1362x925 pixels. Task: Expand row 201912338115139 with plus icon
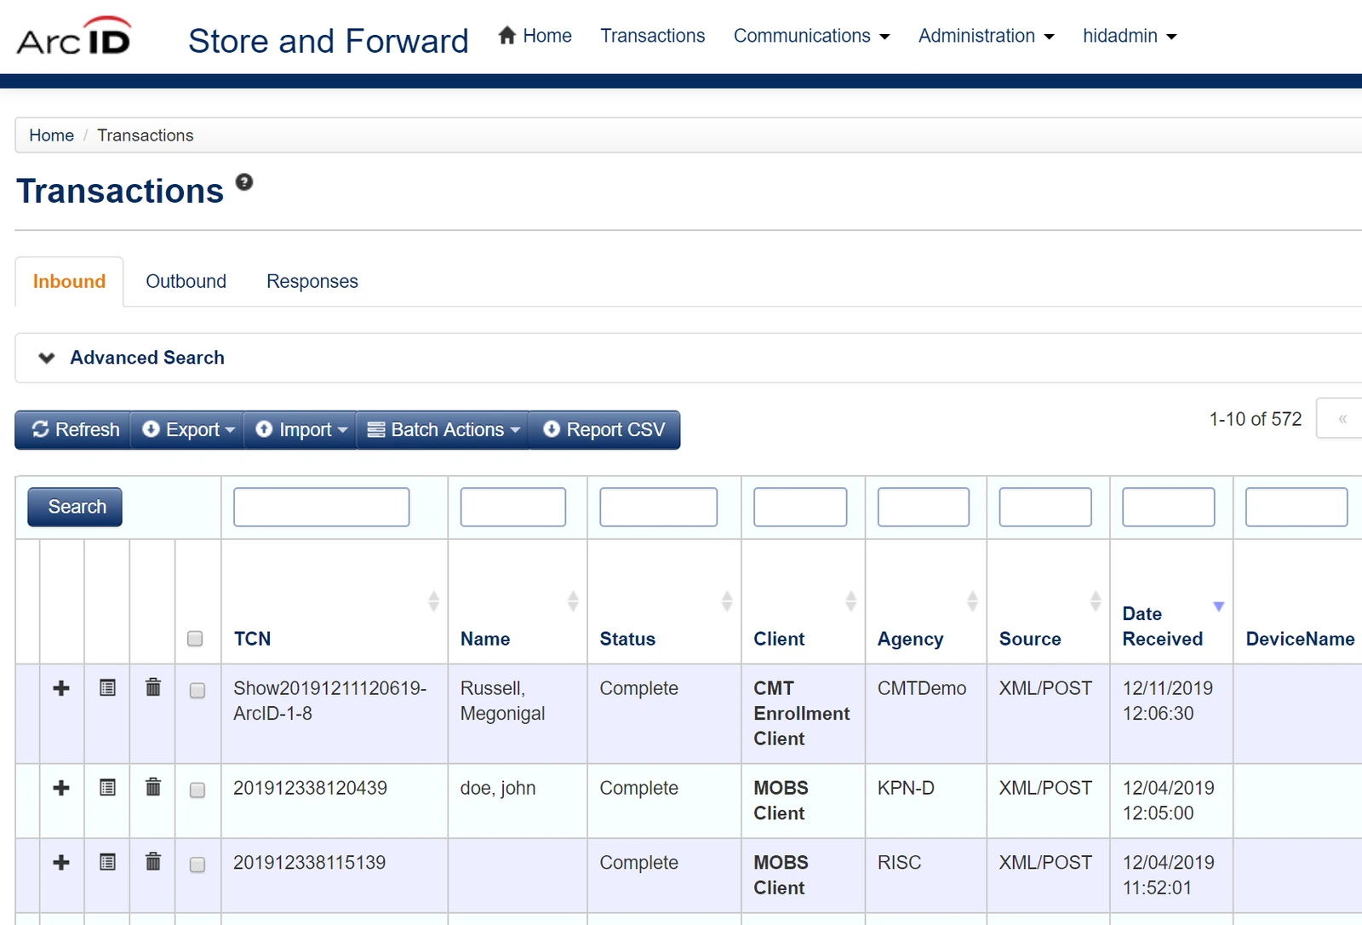[x=61, y=862]
